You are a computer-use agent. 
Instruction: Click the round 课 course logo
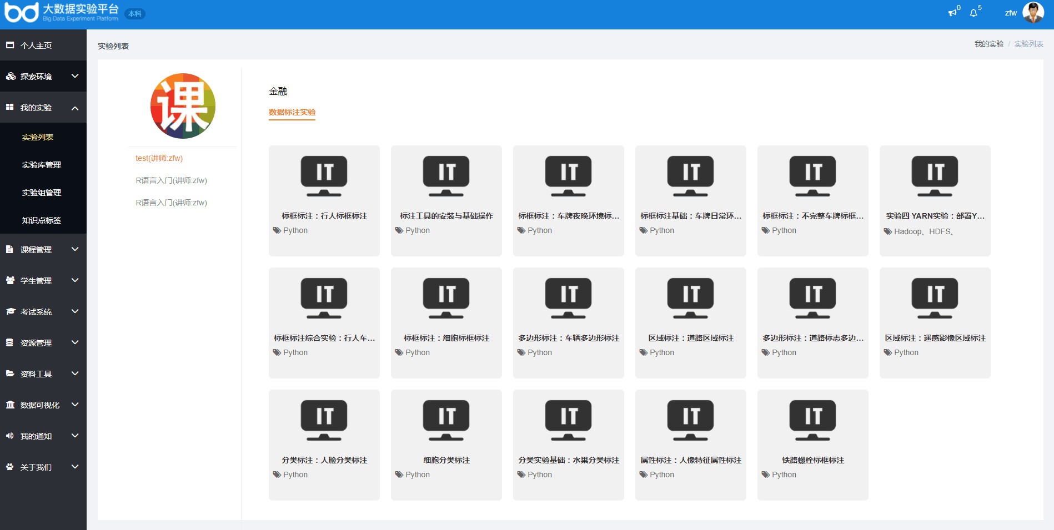tap(183, 106)
